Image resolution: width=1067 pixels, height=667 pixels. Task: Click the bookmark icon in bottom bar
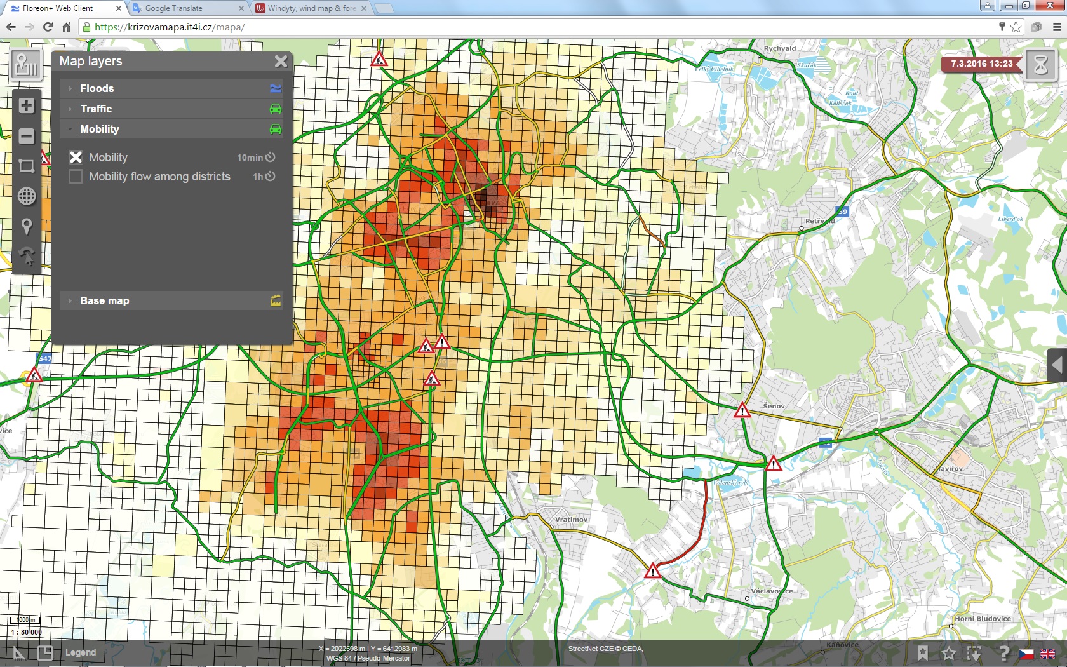(922, 652)
